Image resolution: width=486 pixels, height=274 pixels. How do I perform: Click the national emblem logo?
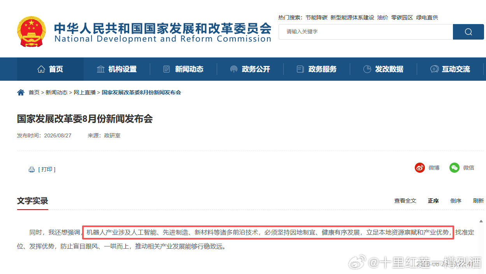tap(32, 31)
